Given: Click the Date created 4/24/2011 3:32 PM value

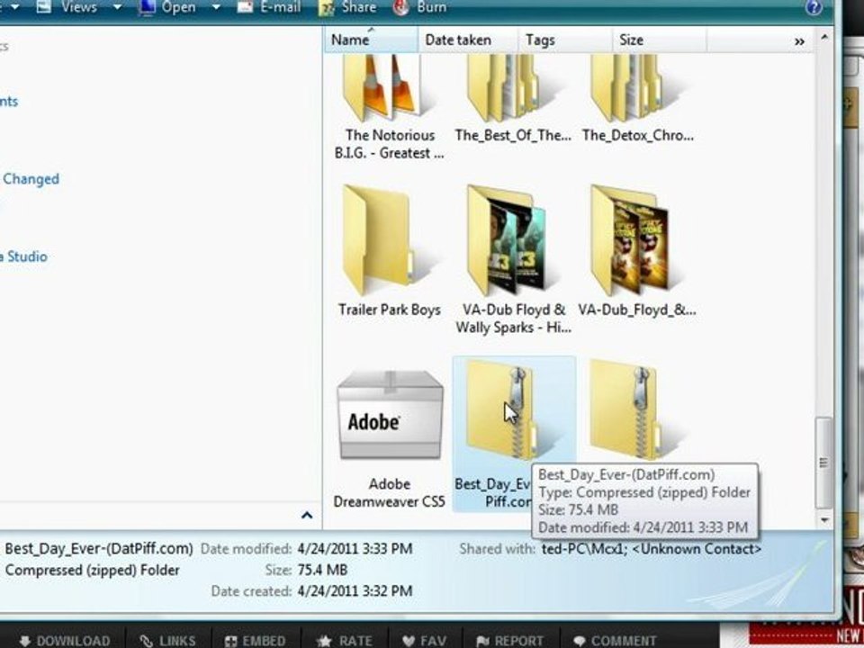Looking at the screenshot, I should point(355,591).
